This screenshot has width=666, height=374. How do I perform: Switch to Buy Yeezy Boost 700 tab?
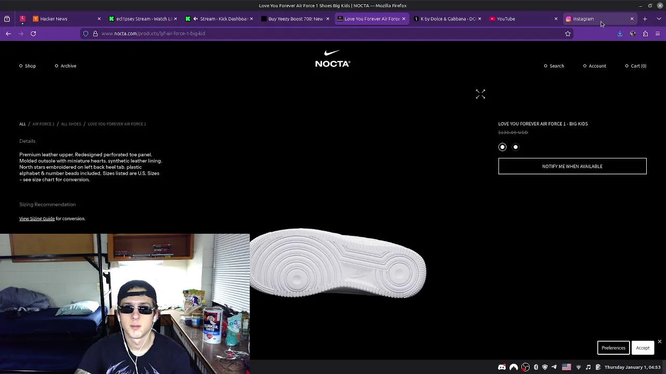pos(295,19)
